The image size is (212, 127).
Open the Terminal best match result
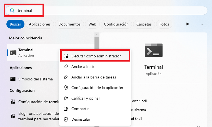(x=33, y=53)
